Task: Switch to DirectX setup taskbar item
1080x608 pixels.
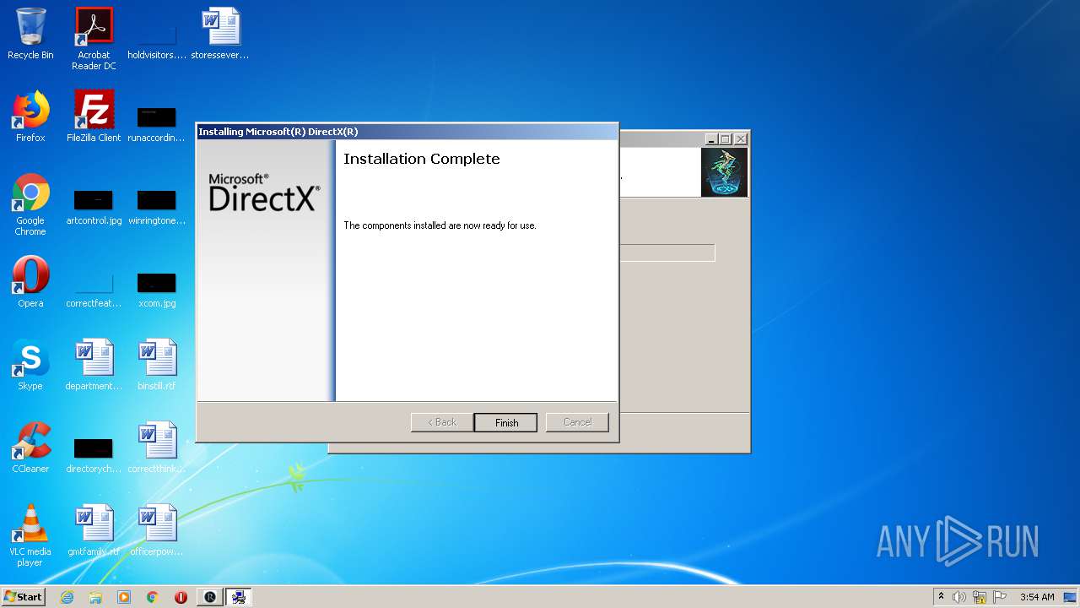Action: coord(239,597)
